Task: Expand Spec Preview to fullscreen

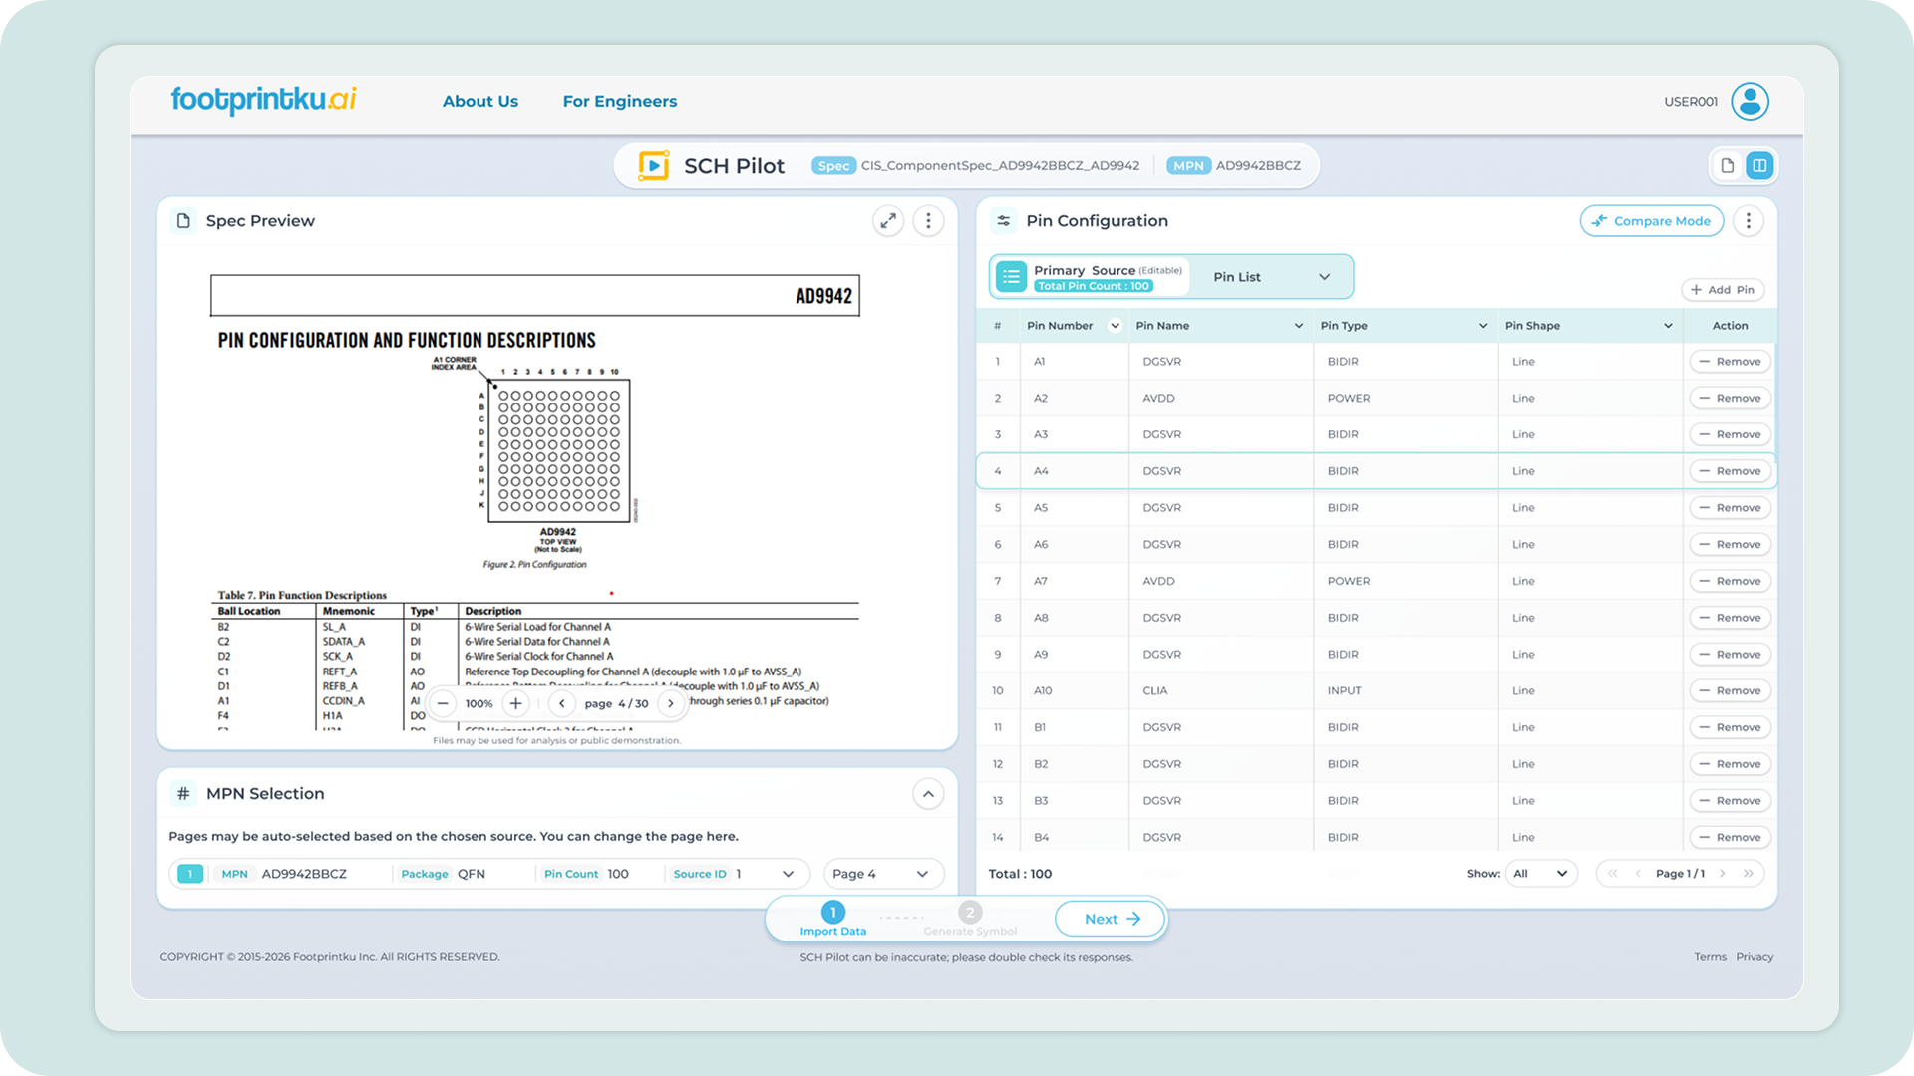Action: point(888,220)
